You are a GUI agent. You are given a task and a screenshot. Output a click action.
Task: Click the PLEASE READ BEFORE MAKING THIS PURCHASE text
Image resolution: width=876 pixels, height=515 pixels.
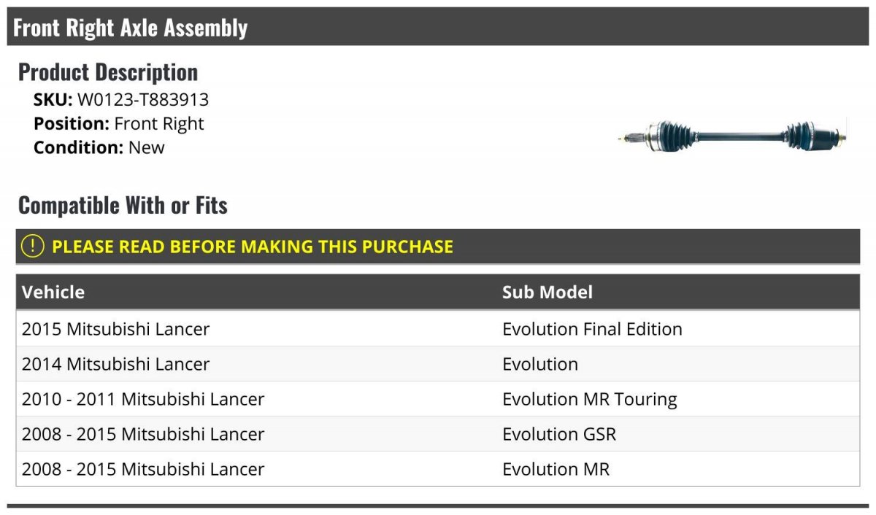coord(253,247)
